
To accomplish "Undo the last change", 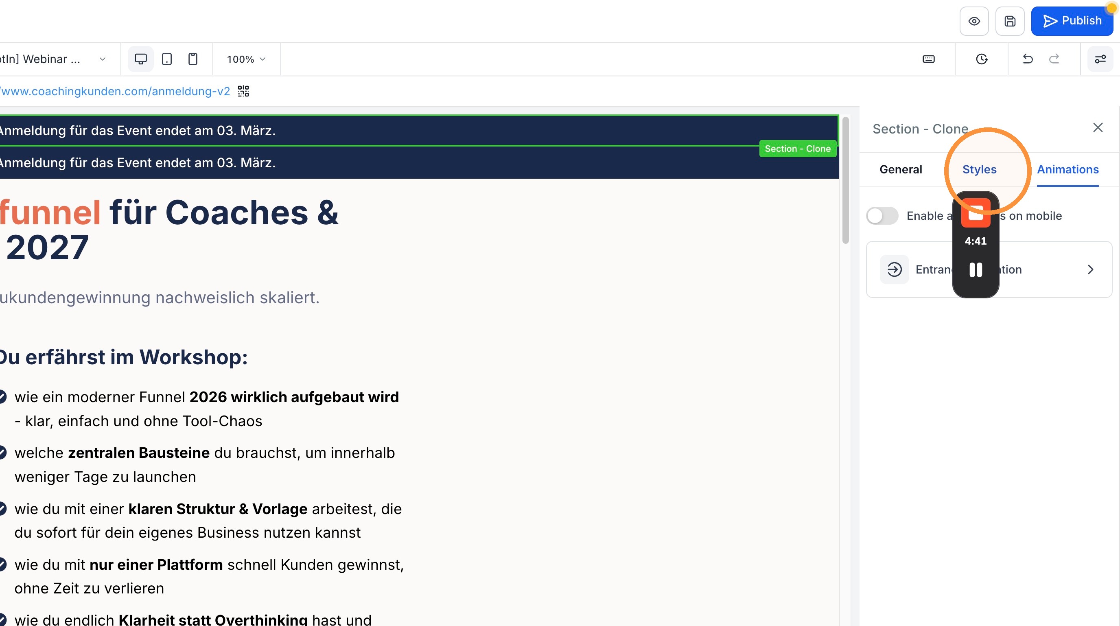I will click(1027, 59).
